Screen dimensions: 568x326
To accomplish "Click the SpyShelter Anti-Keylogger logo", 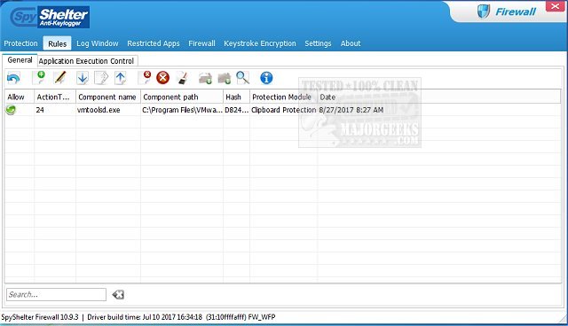I will 50,17.
